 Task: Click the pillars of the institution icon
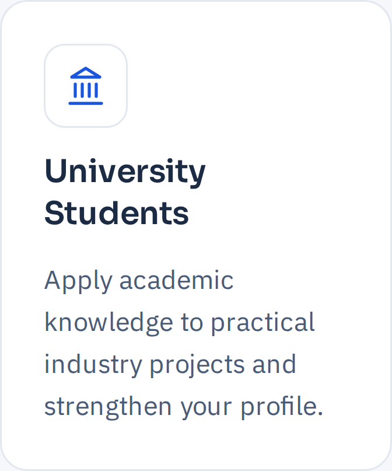86,90
